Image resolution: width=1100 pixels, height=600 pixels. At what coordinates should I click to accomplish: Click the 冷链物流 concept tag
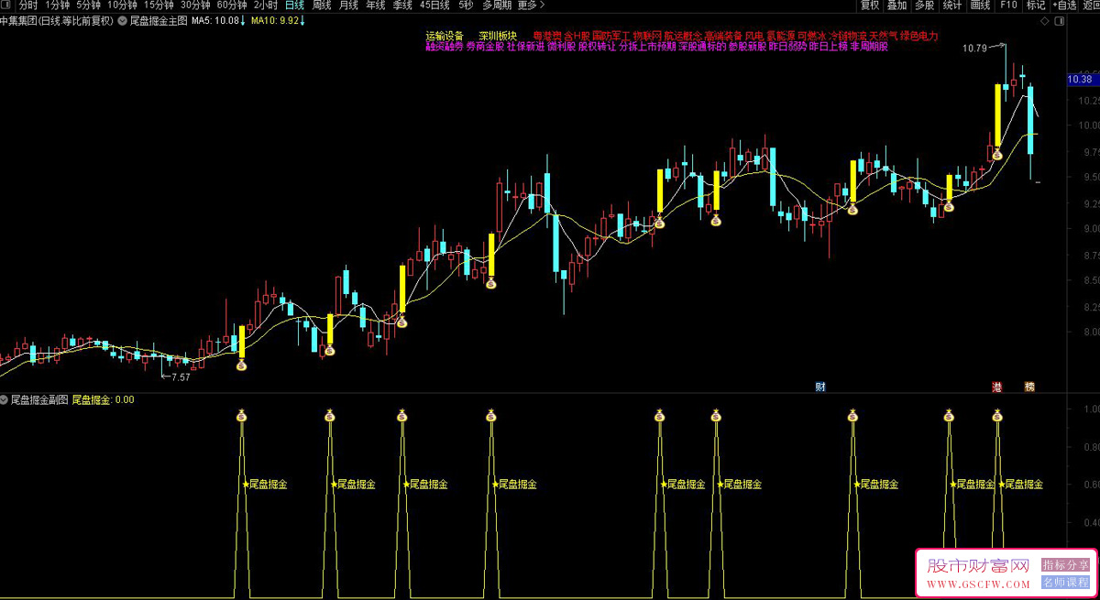pos(848,37)
